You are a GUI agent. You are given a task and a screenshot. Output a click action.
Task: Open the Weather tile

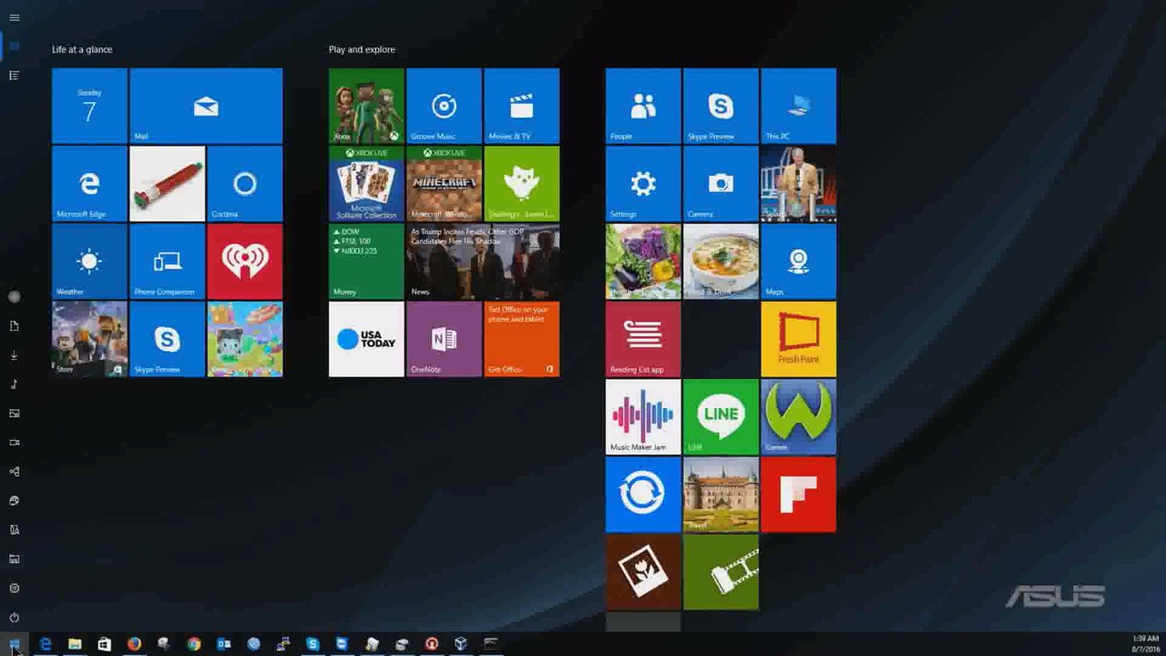point(89,261)
